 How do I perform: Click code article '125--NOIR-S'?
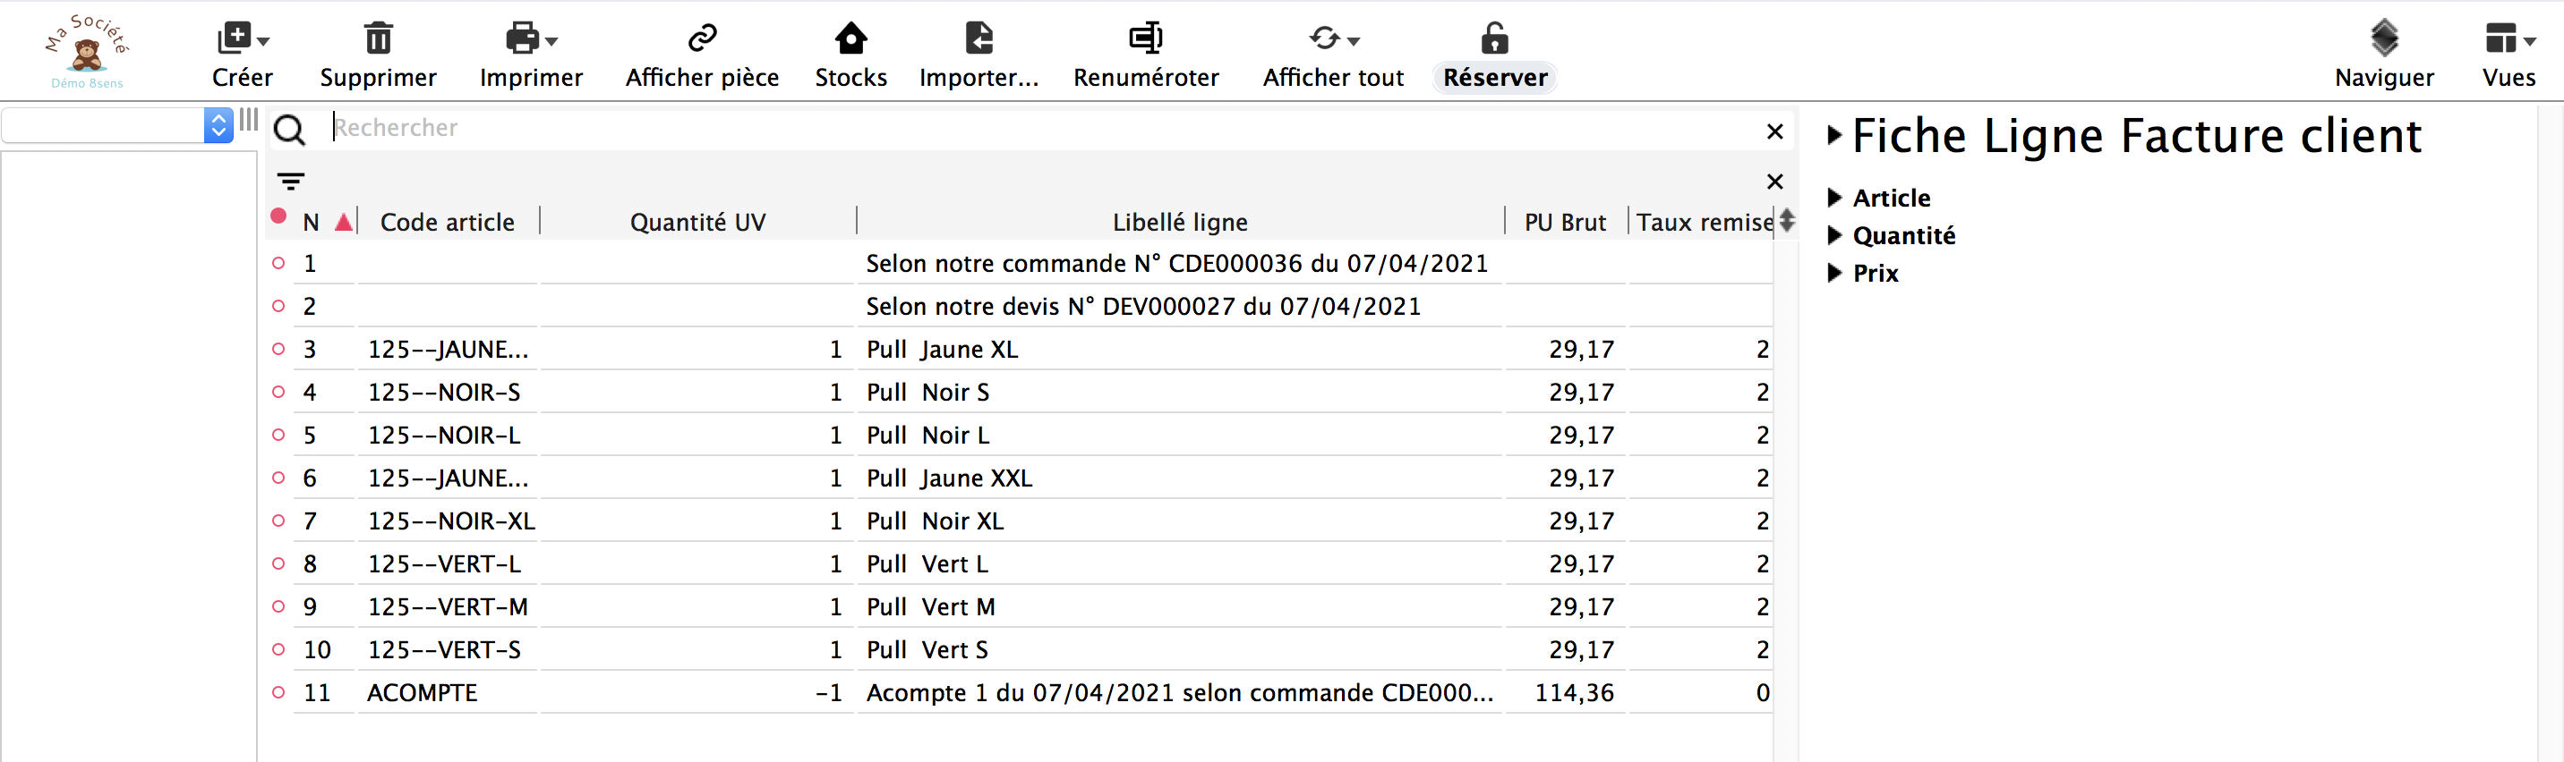point(444,392)
